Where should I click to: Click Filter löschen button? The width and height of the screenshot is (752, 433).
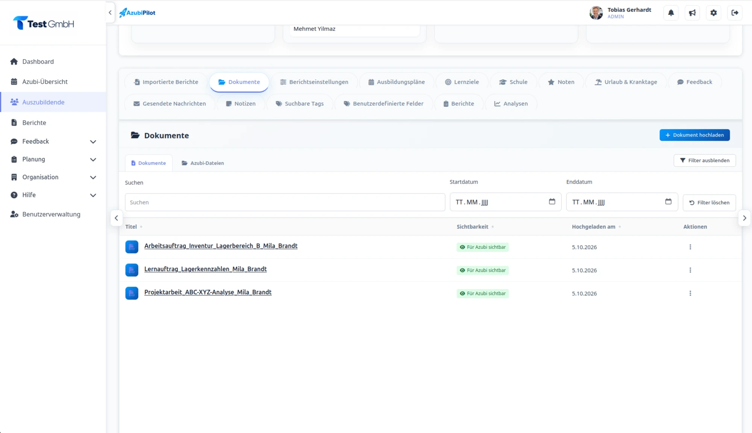click(x=709, y=203)
